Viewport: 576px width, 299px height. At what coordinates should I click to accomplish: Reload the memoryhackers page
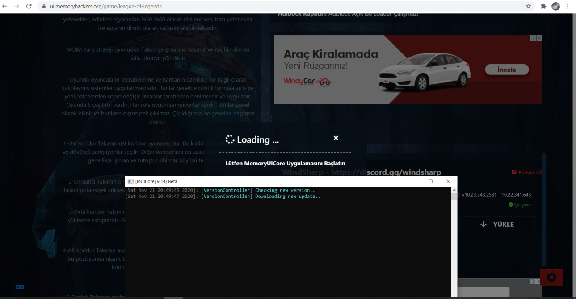(x=29, y=6)
